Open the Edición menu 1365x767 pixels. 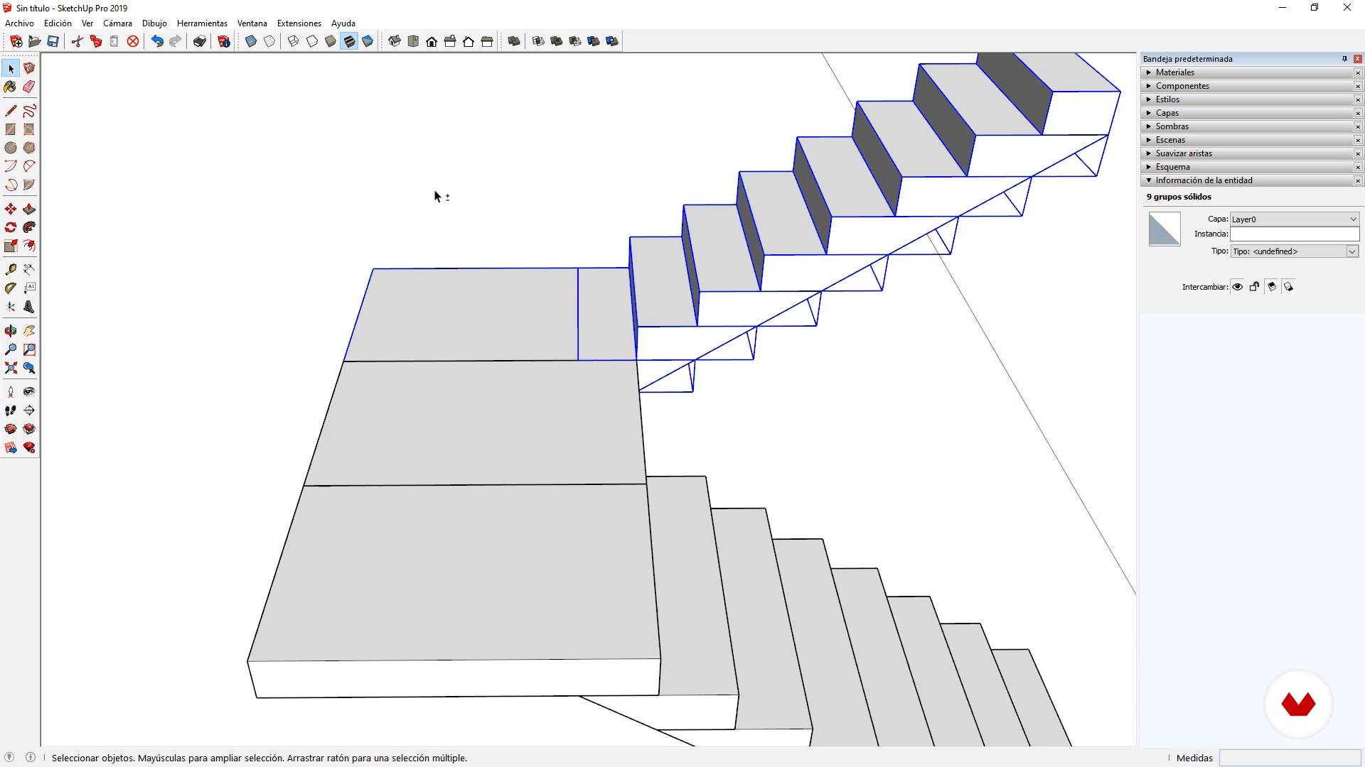click(x=58, y=23)
